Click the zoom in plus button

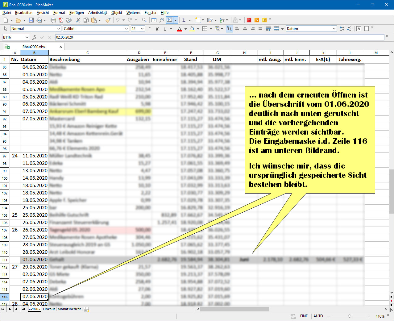point(369,316)
